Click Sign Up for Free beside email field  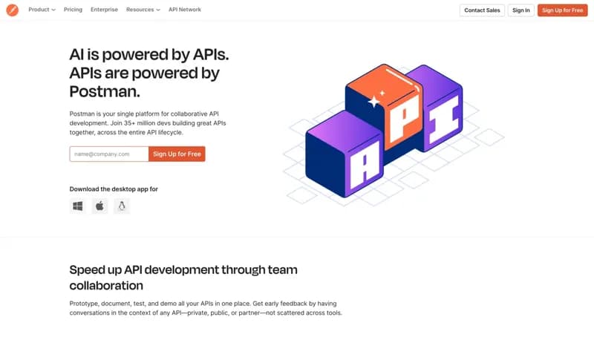pyautogui.click(x=177, y=154)
